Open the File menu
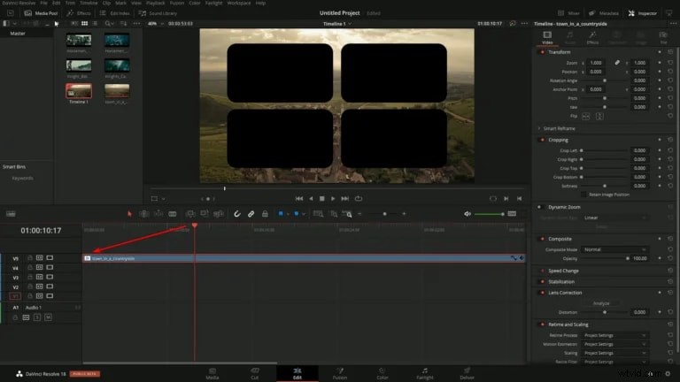This screenshot has height=382, width=680. (43, 3)
